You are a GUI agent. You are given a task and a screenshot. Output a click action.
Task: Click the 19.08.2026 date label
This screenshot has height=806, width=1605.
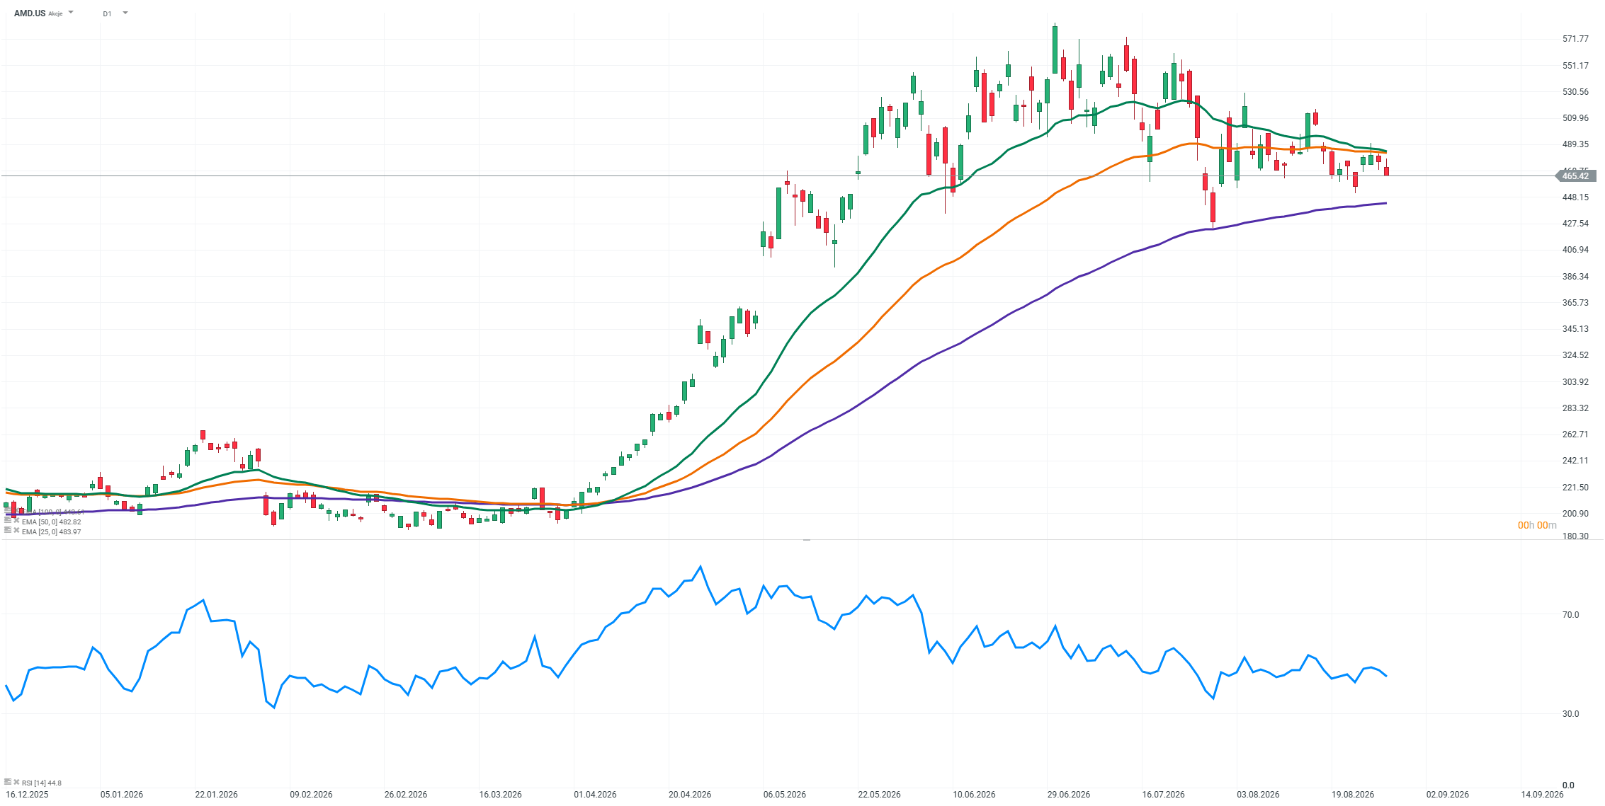tap(1353, 795)
